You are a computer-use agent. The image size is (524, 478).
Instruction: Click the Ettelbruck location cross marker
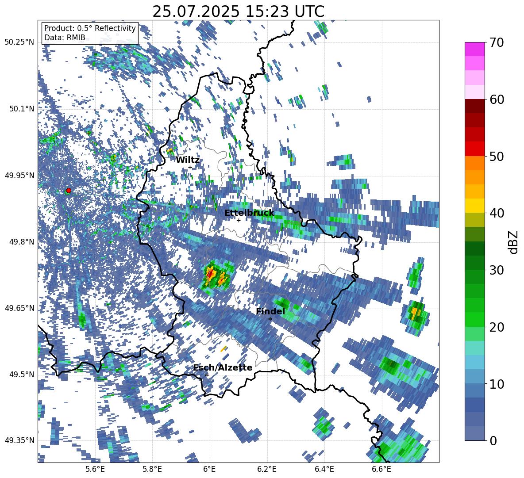click(x=239, y=220)
